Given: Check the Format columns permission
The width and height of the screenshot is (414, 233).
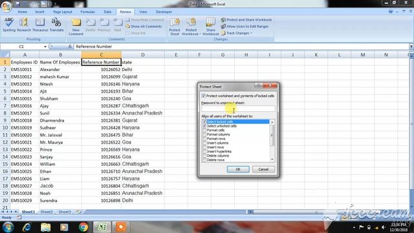Looking at the screenshot, I should [x=204, y=135].
